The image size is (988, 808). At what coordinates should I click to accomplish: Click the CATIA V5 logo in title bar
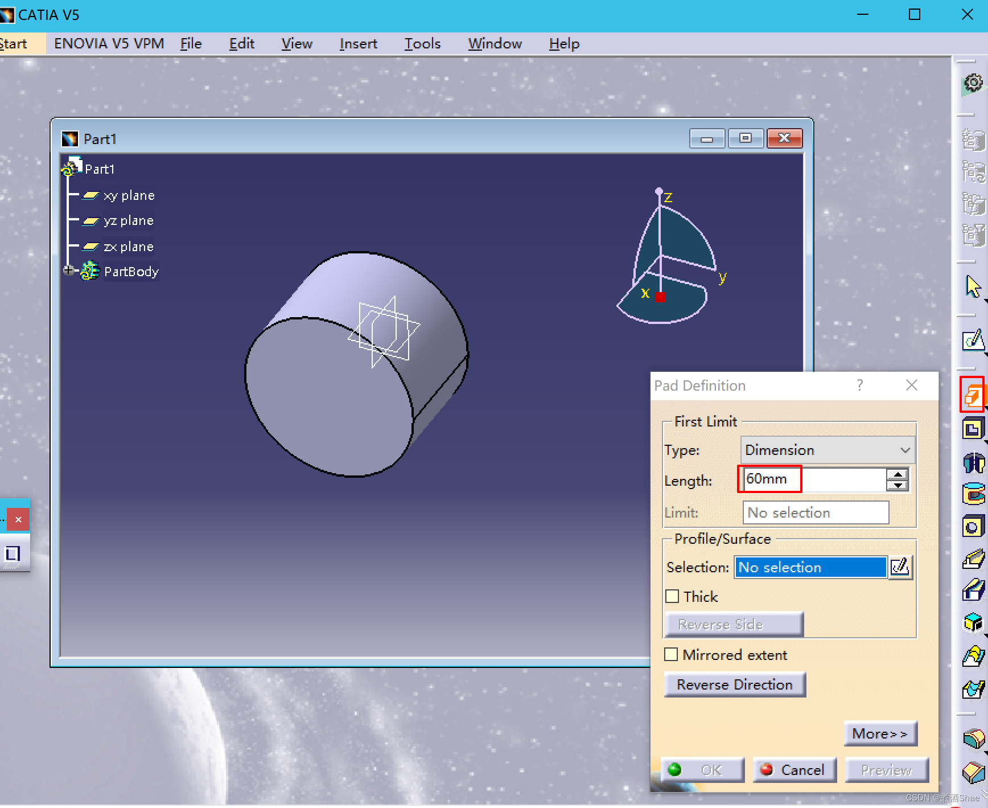tap(7, 15)
